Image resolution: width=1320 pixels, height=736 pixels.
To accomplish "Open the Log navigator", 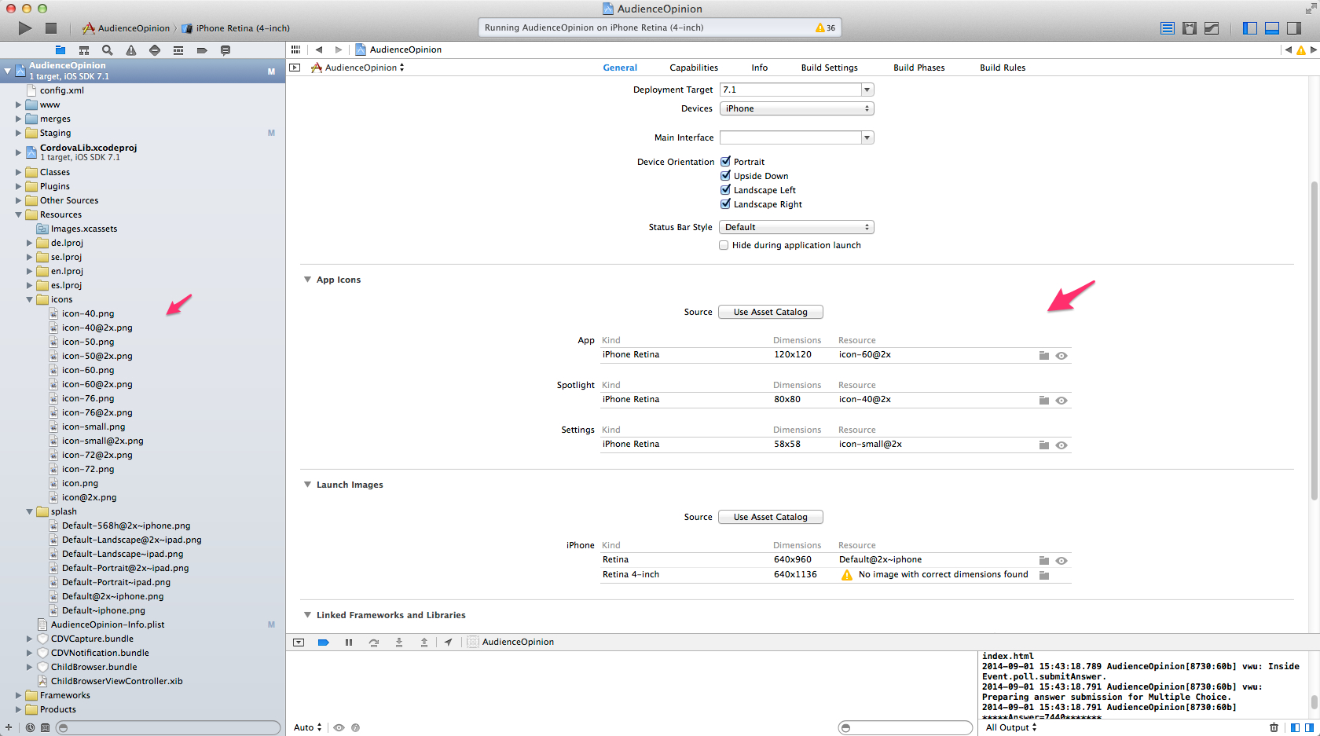I will coord(225,50).
